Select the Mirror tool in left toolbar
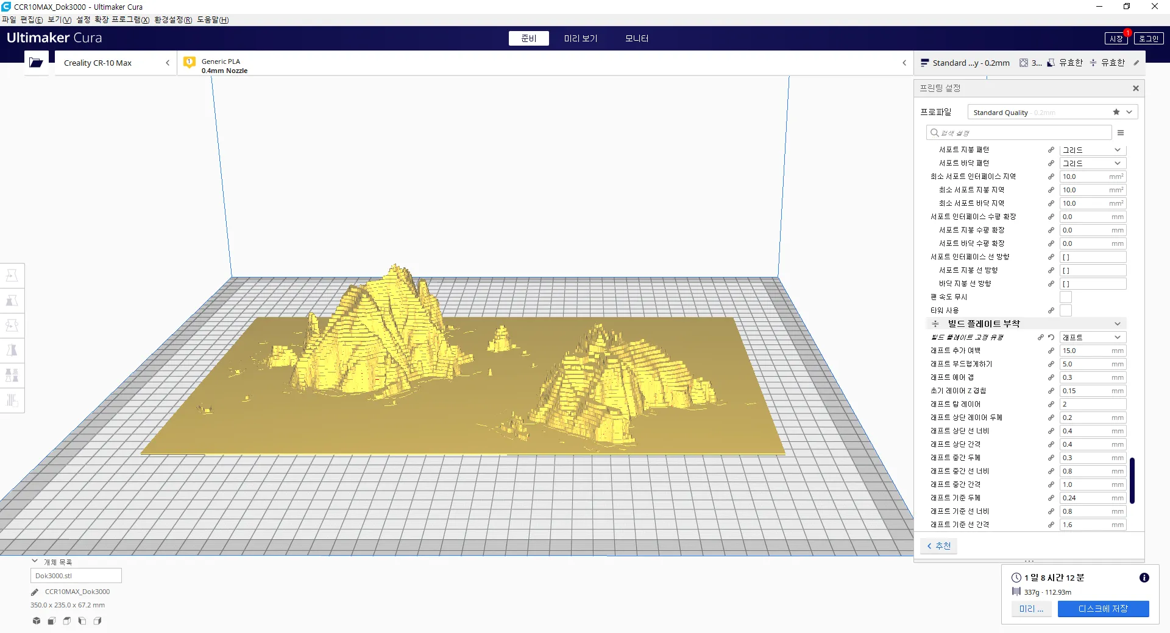The image size is (1170, 633). (x=12, y=351)
